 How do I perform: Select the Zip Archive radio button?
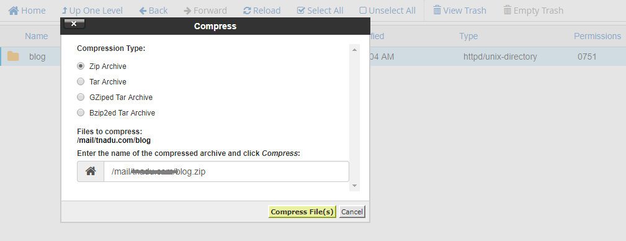tap(81, 66)
